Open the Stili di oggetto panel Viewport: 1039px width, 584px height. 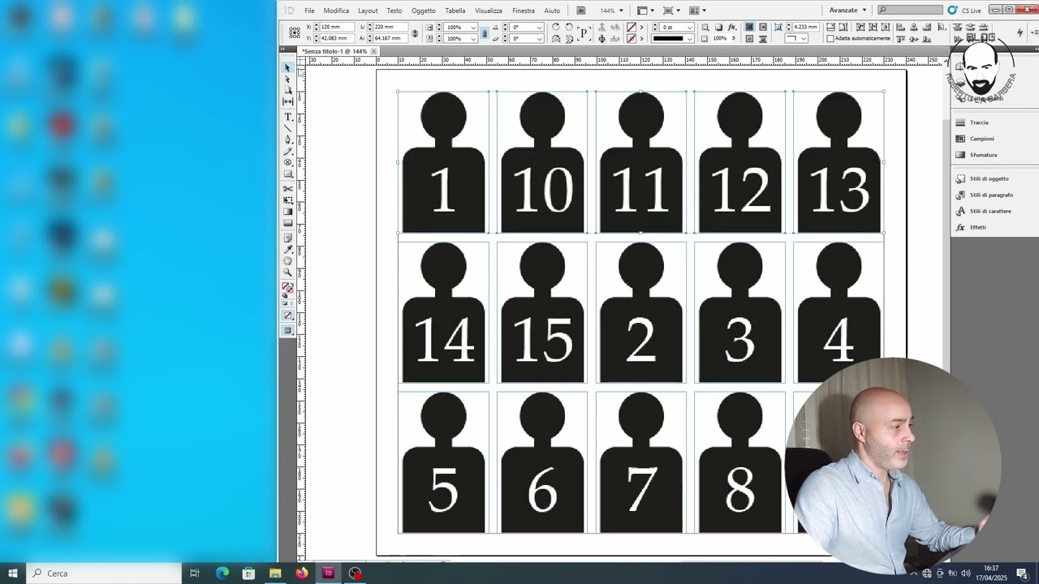(x=989, y=178)
